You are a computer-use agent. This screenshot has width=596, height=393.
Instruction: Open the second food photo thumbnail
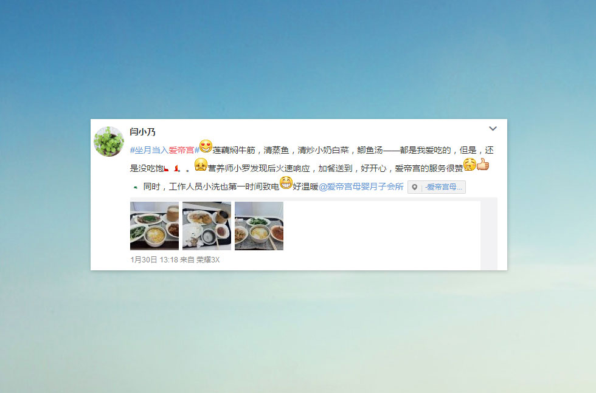207,226
